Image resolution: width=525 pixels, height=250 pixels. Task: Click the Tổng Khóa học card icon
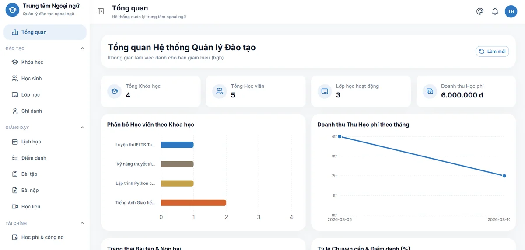pos(114,91)
